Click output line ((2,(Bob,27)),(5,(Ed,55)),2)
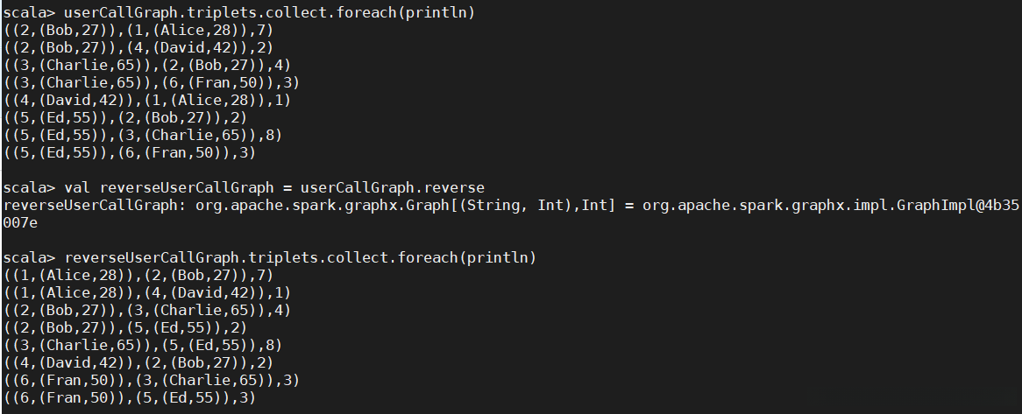This screenshot has width=1022, height=414. pyautogui.click(x=122, y=327)
